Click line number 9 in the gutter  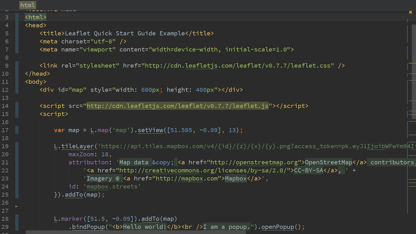(x=7, y=66)
